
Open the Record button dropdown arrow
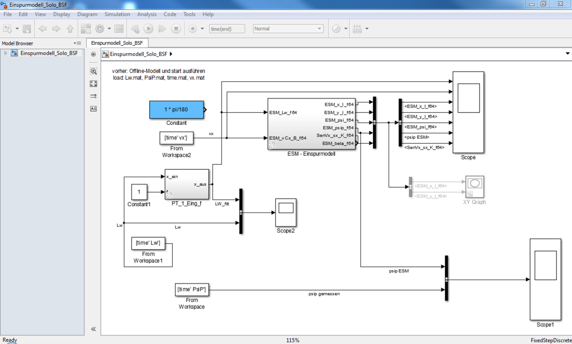click(x=203, y=29)
